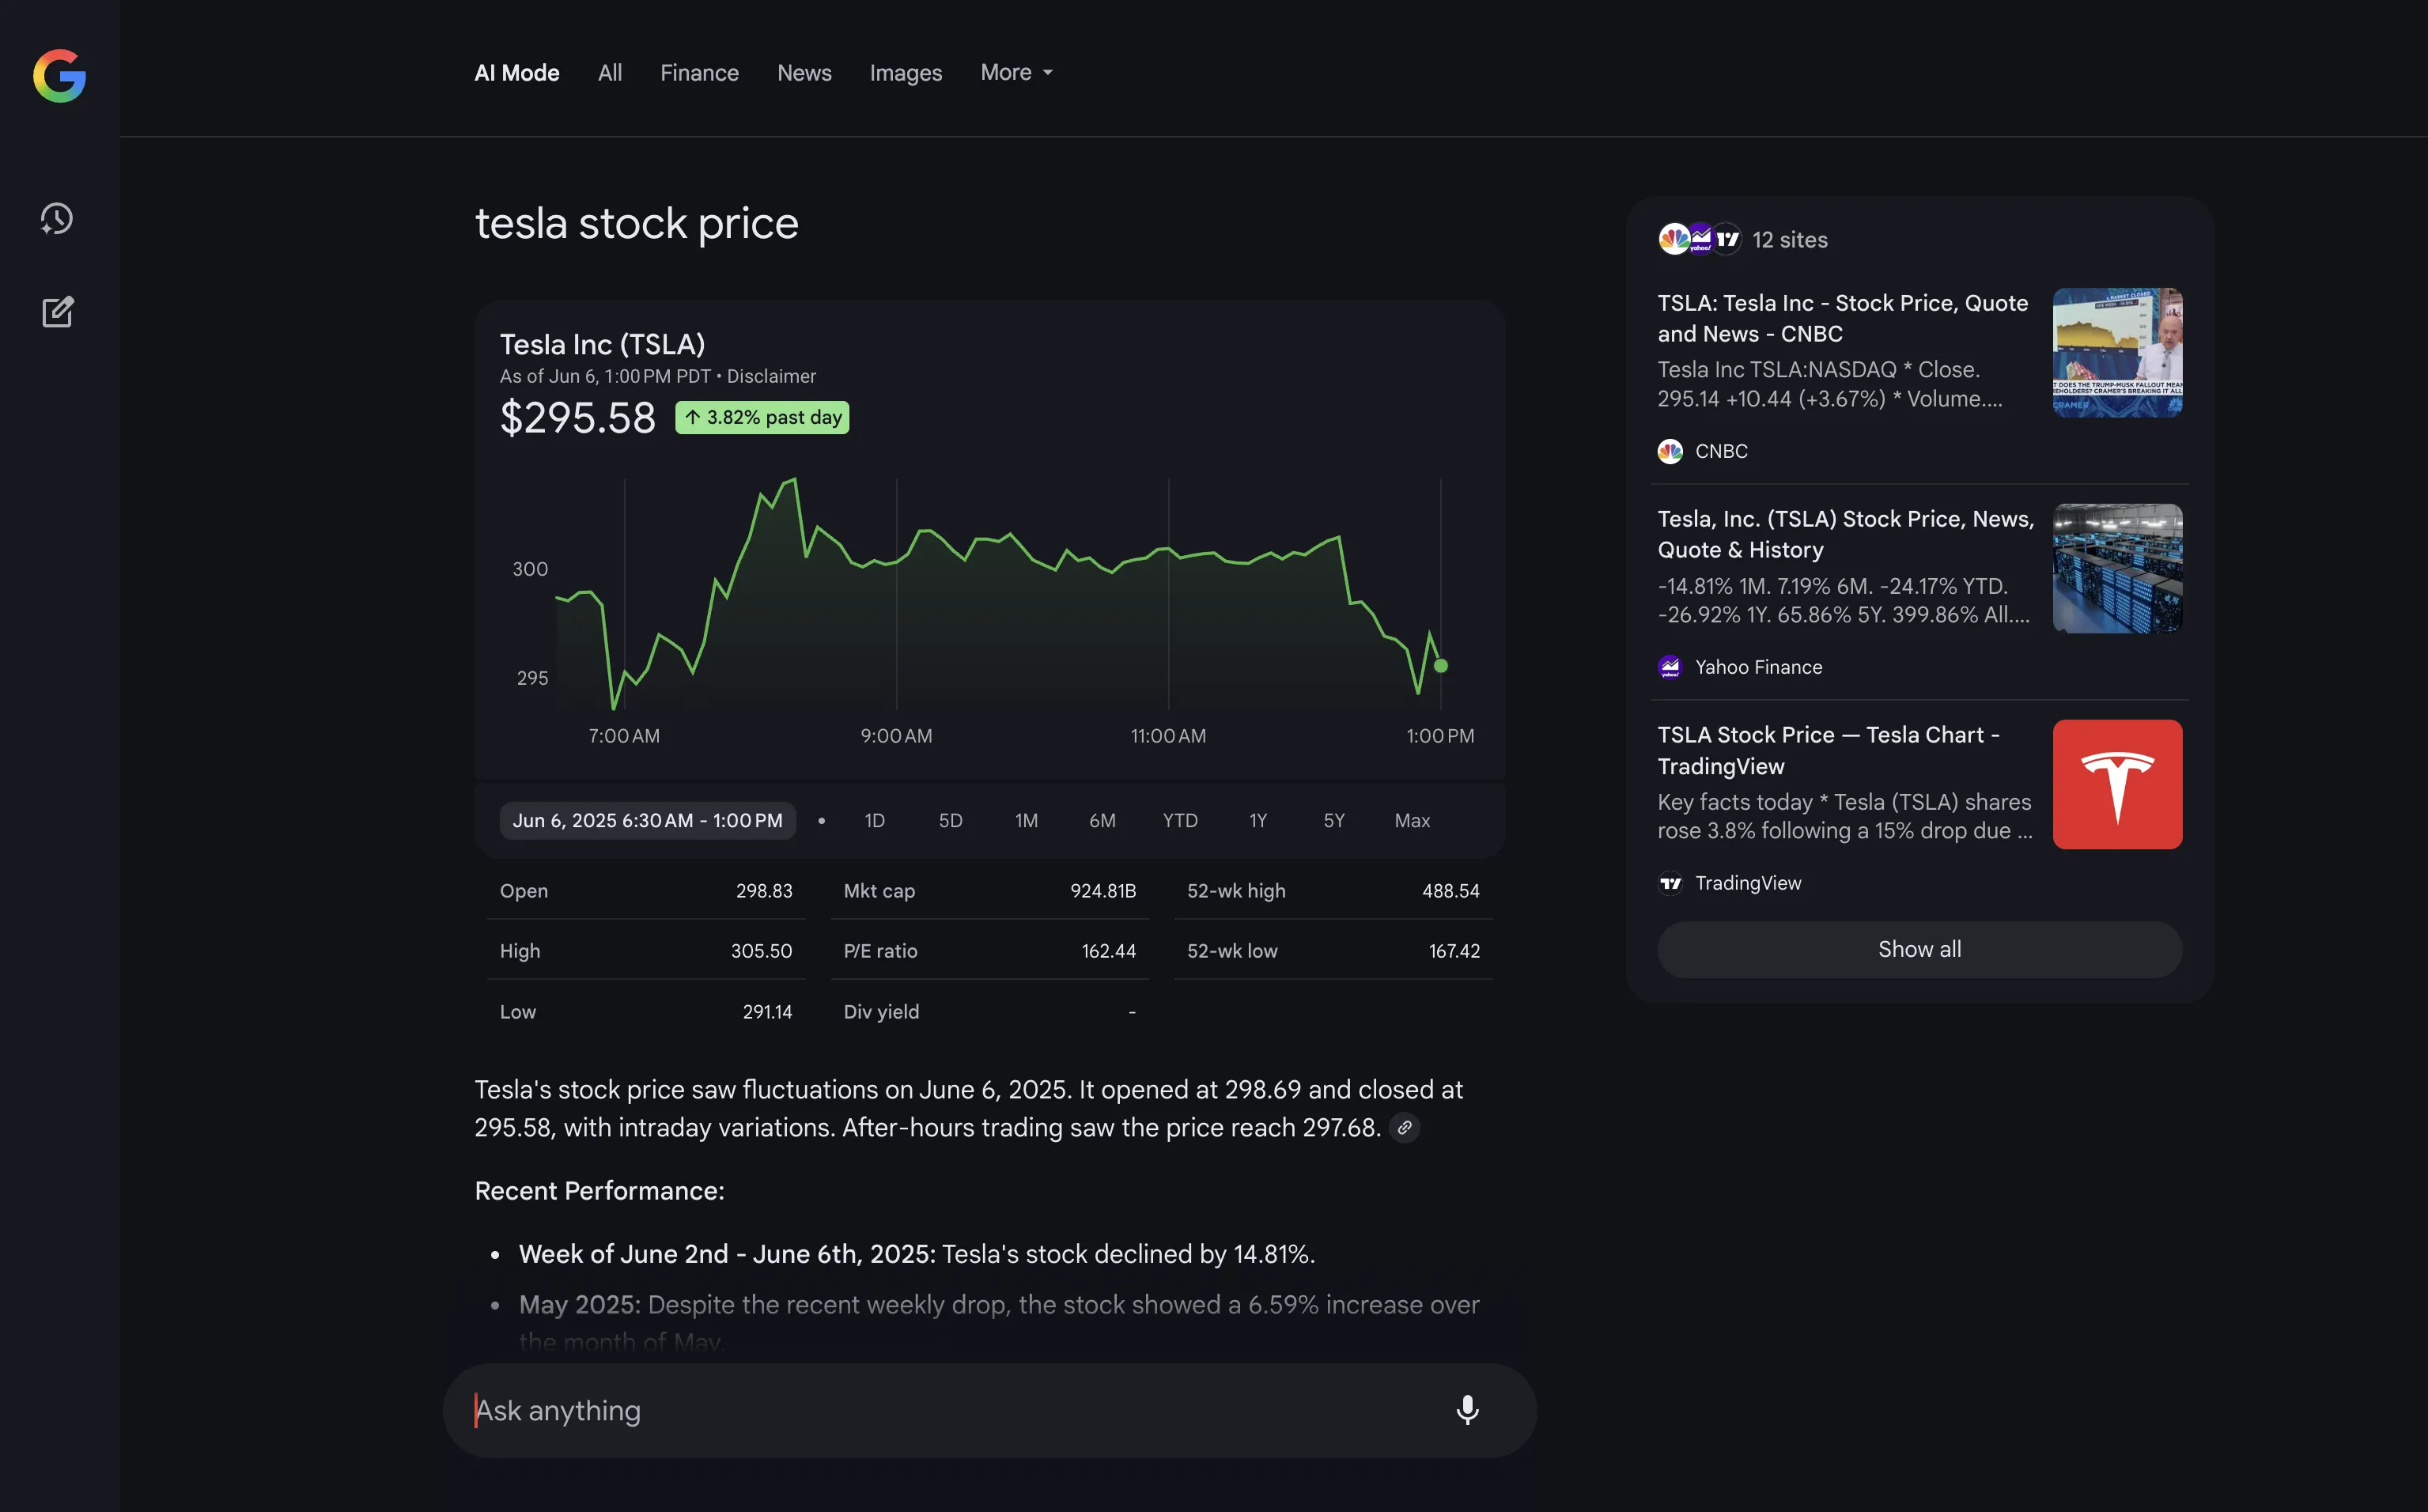Click the Recent Performance heading
This screenshot has width=2428, height=1512.
599,1191
